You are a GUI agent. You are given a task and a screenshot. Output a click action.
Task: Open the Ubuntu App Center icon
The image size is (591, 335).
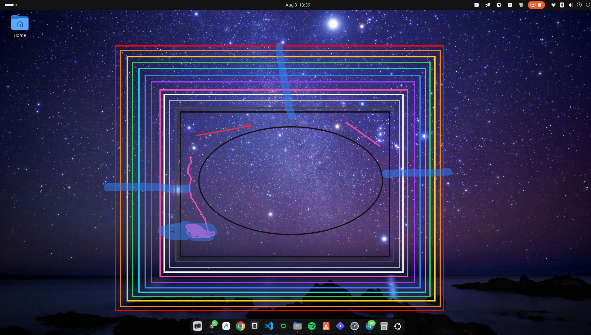tap(326, 326)
